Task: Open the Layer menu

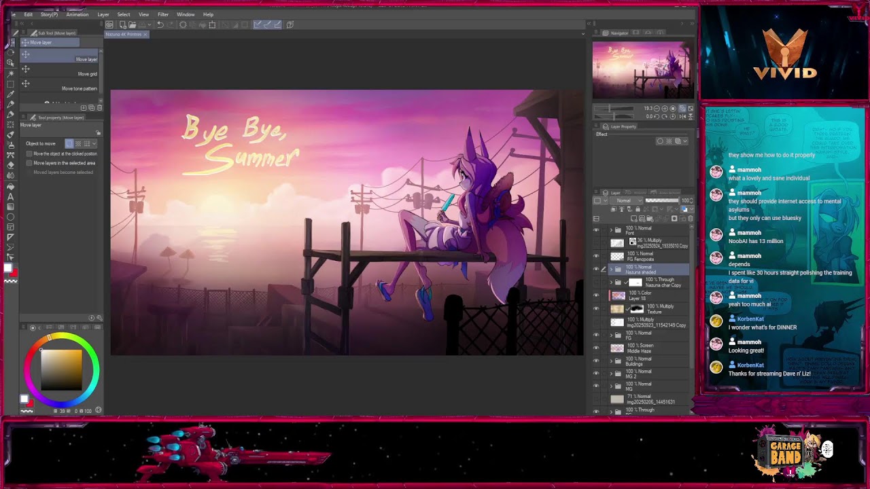Action: 103,14
